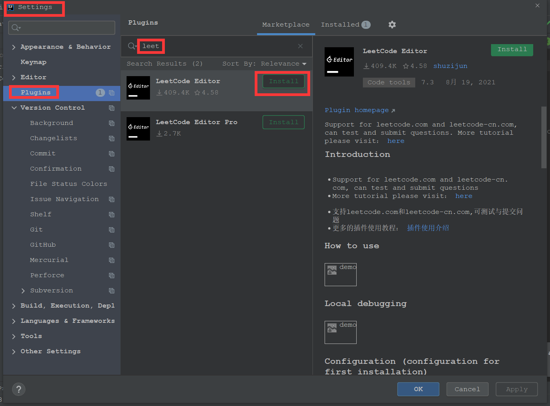Image resolution: width=550 pixels, height=406 pixels.
Task: Expand Build, Execution, Deployment section
Action: click(14, 306)
